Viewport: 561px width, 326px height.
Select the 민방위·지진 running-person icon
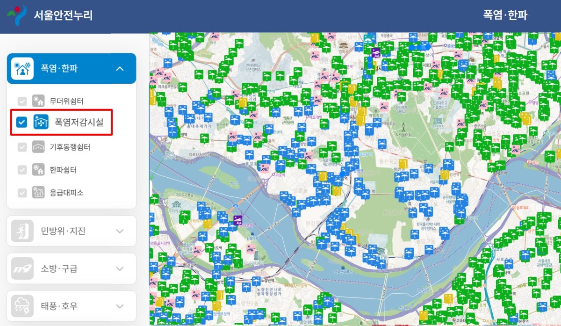point(22,231)
